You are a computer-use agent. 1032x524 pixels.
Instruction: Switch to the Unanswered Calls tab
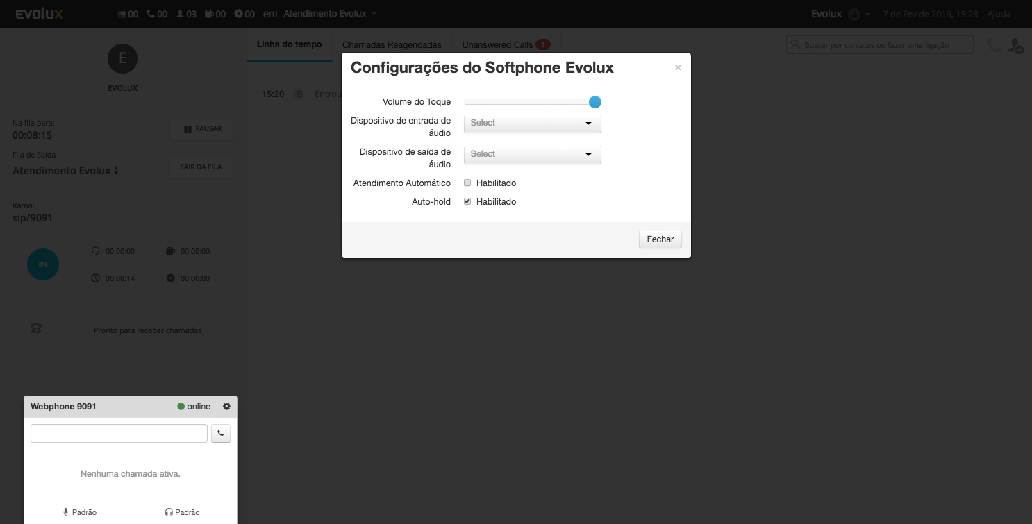click(506, 44)
